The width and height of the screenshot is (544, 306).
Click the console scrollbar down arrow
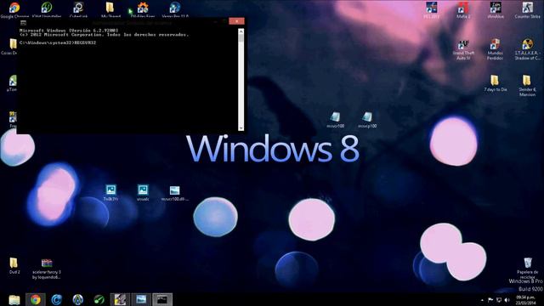pos(241,127)
